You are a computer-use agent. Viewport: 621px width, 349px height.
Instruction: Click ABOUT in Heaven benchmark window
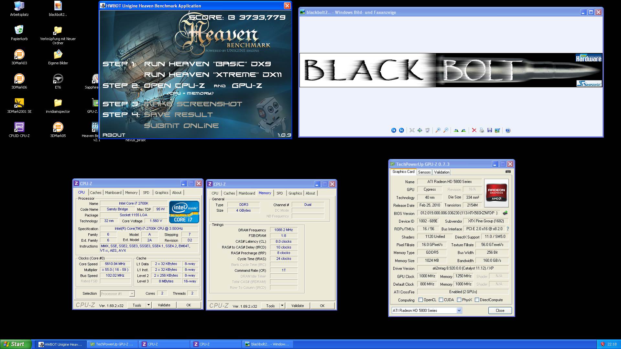click(x=114, y=135)
